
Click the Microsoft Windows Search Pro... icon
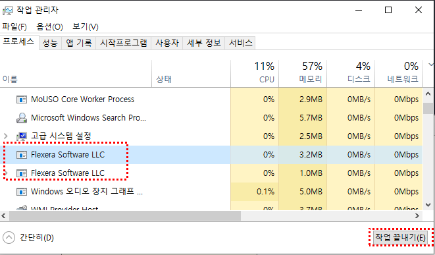tap(22, 118)
